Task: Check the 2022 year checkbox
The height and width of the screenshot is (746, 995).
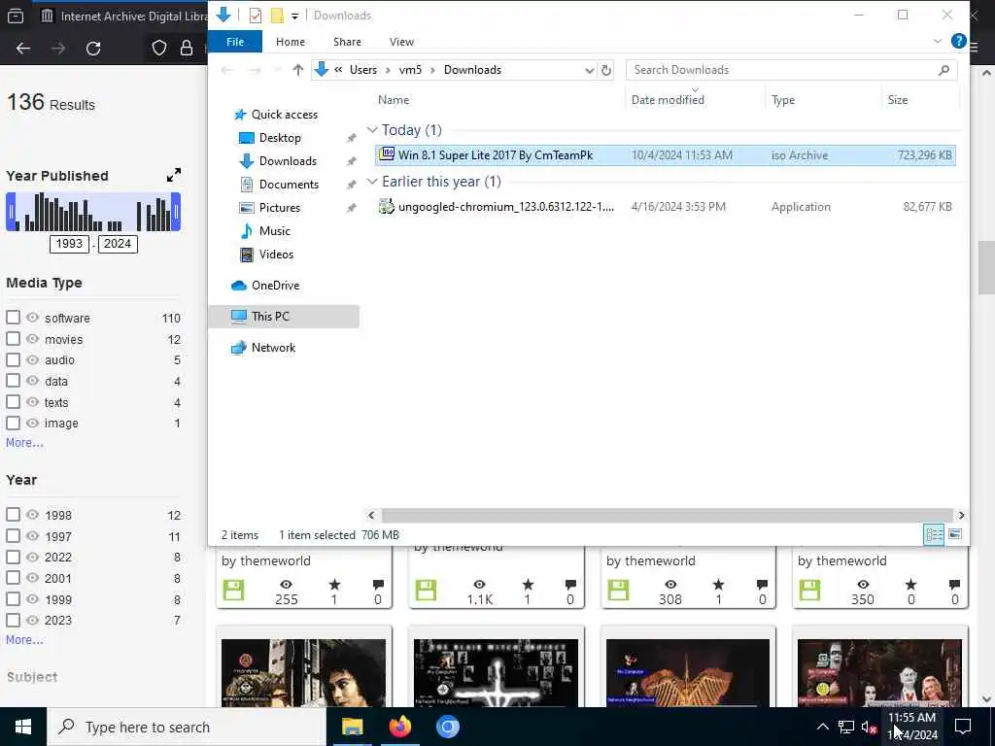Action: pos(13,557)
